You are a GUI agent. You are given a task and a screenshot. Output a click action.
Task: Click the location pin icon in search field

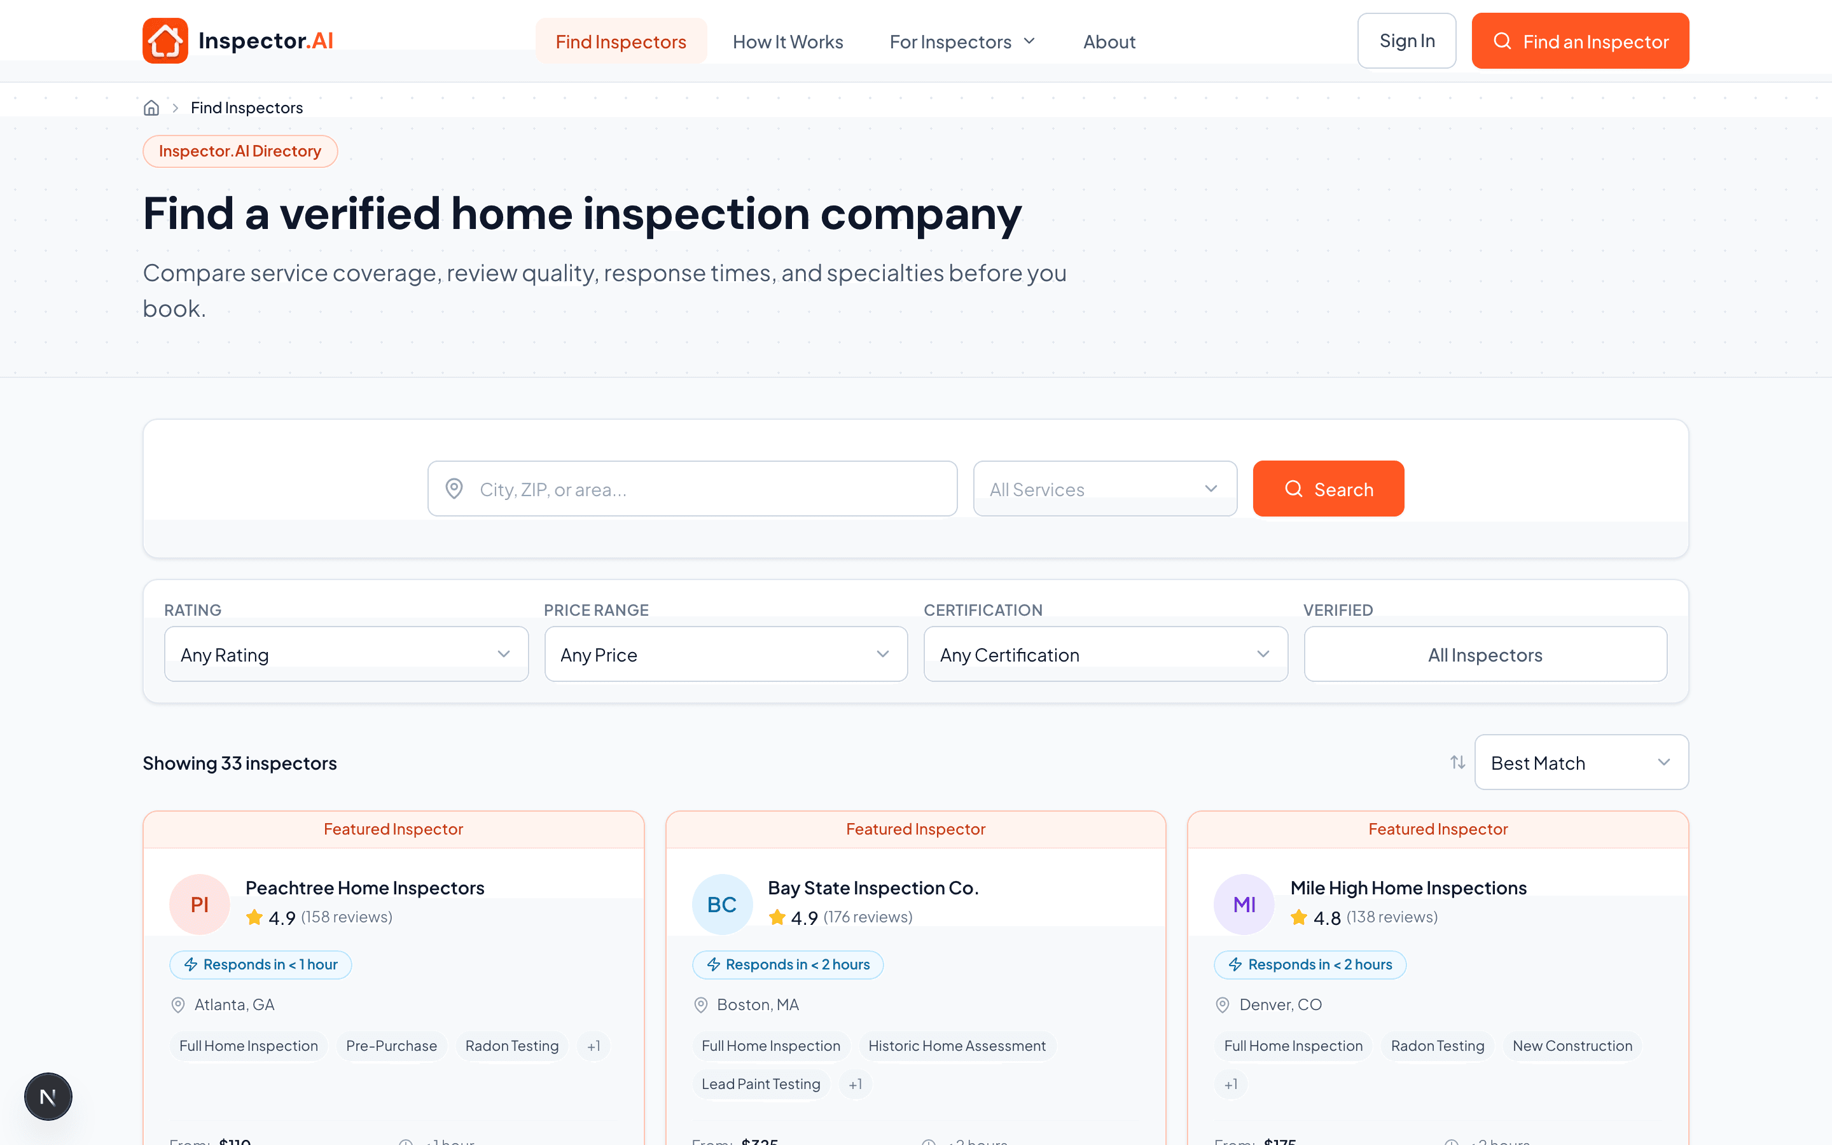pos(454,489)
